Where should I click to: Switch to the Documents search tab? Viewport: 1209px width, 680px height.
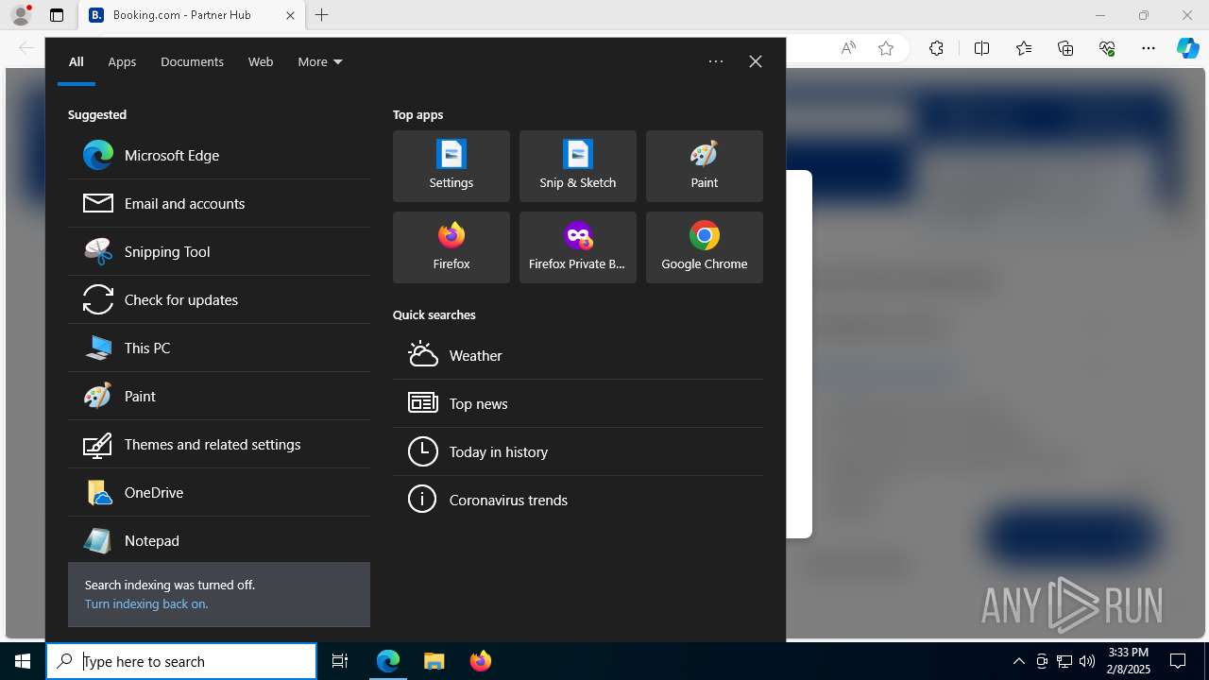click(x=192, y=61)
